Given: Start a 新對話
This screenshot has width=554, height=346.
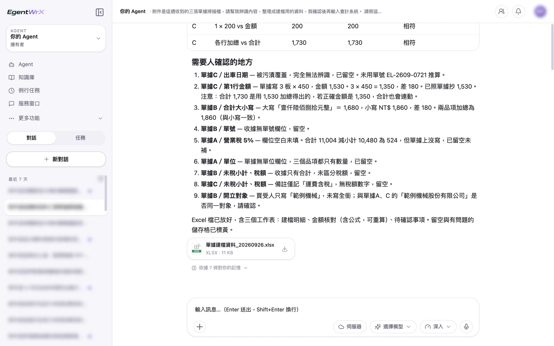Looking at the screenshot, I should point(56,159).
